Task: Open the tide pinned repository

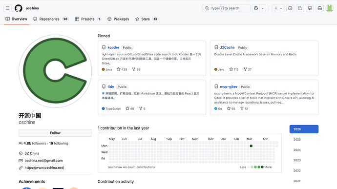Action: tap(111, 86)
